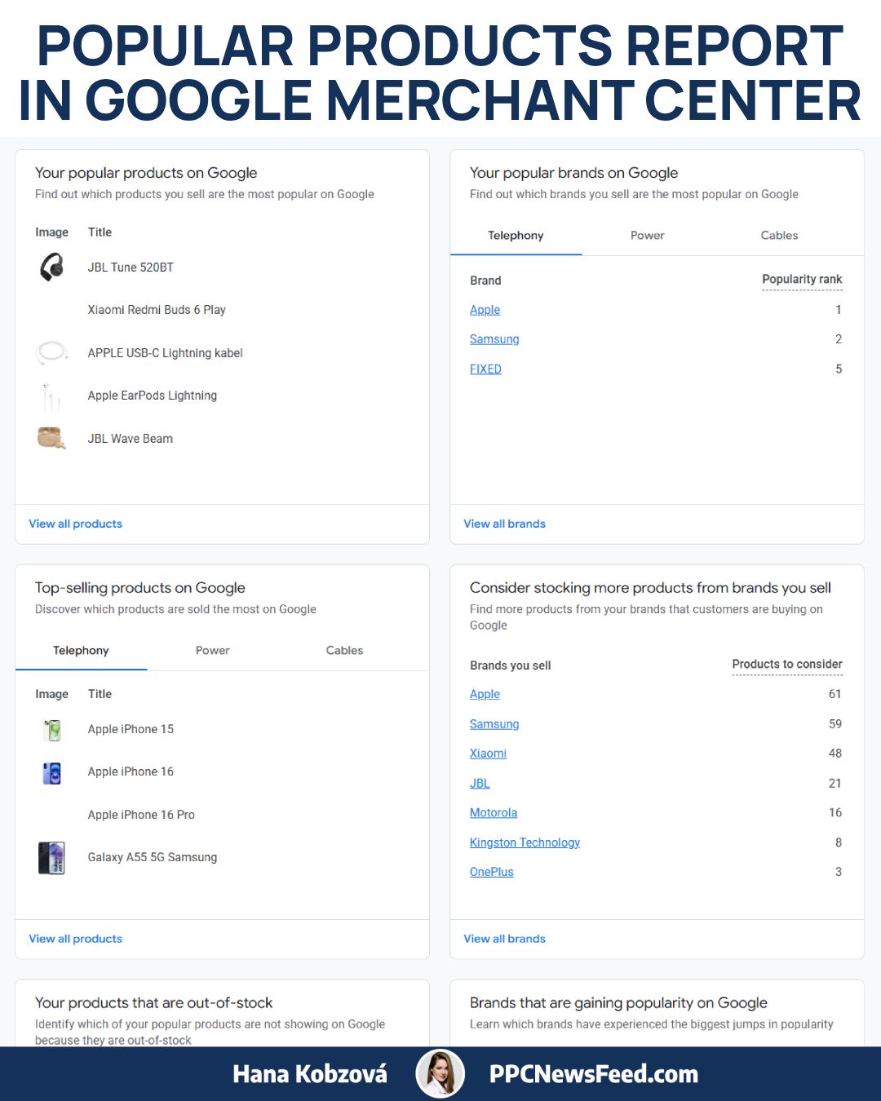Image resolution: width=881 pixels, height=1101 pixels.
Task: Click the FIXED brand link
Action: tap(485, 369)
